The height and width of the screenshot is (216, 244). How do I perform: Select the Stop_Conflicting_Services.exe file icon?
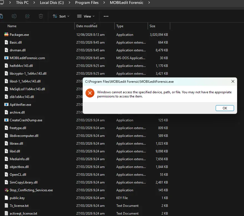(x=6, y=190)
